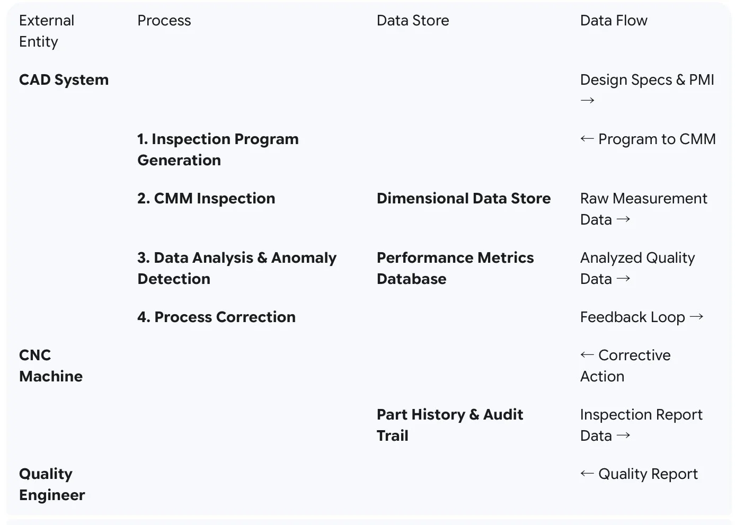
Task: Select the 4. Process Correction process
Action: 216,317
